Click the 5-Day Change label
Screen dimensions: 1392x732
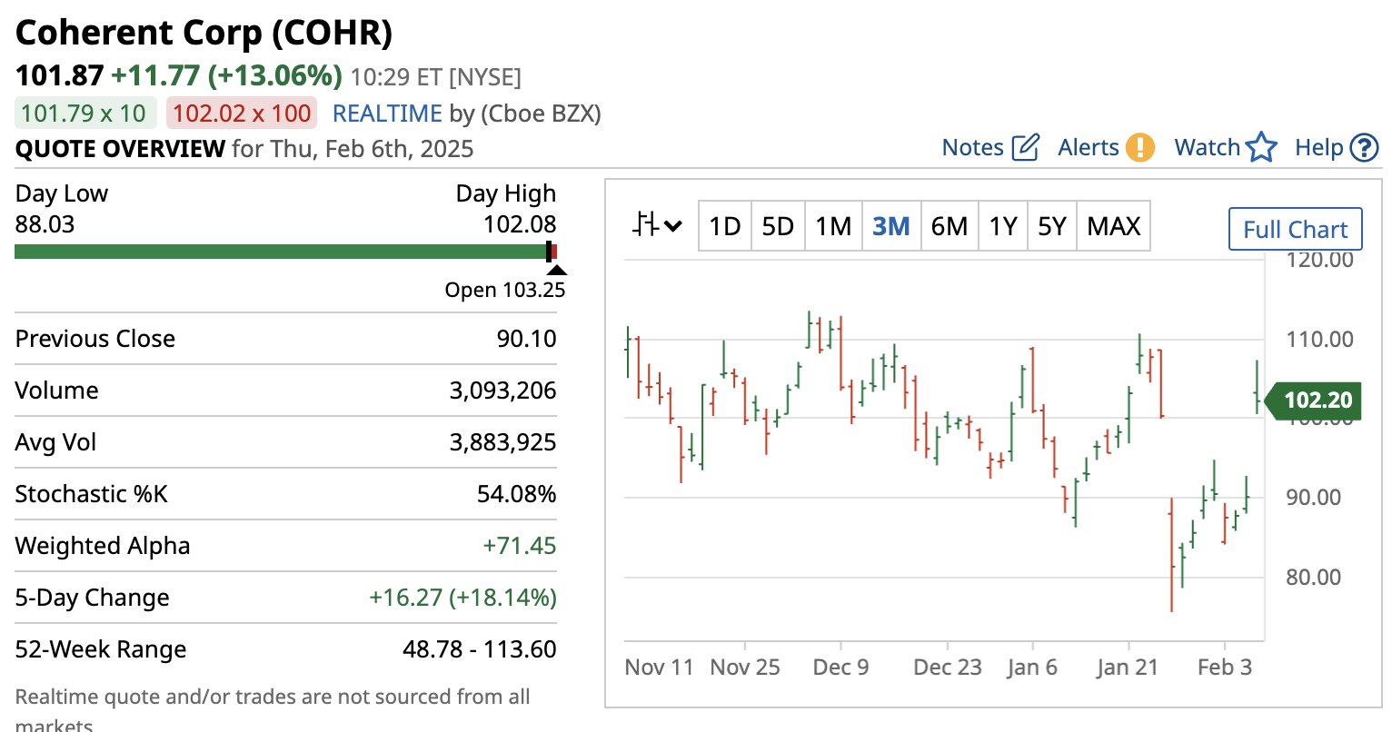coord(92,598)
